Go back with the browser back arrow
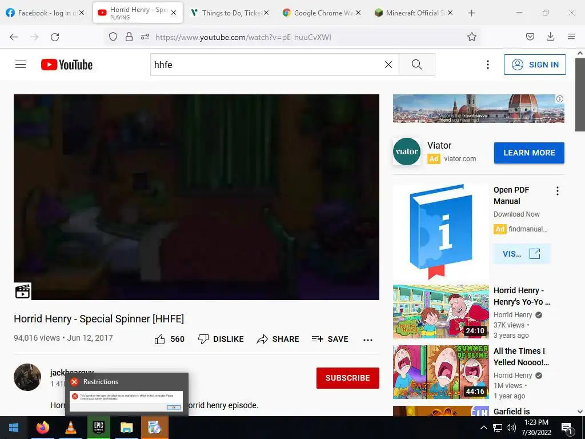The width and height of the screenshot is (585, 439). 14,37
